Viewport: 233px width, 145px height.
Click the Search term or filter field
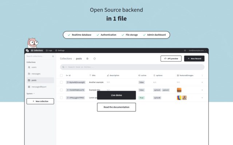tap(132, 67)
